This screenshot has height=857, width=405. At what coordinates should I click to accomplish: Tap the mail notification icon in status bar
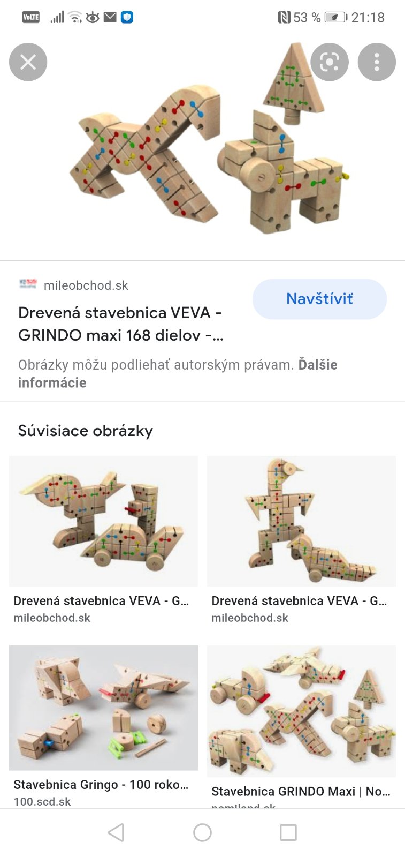tap(110, 17)
